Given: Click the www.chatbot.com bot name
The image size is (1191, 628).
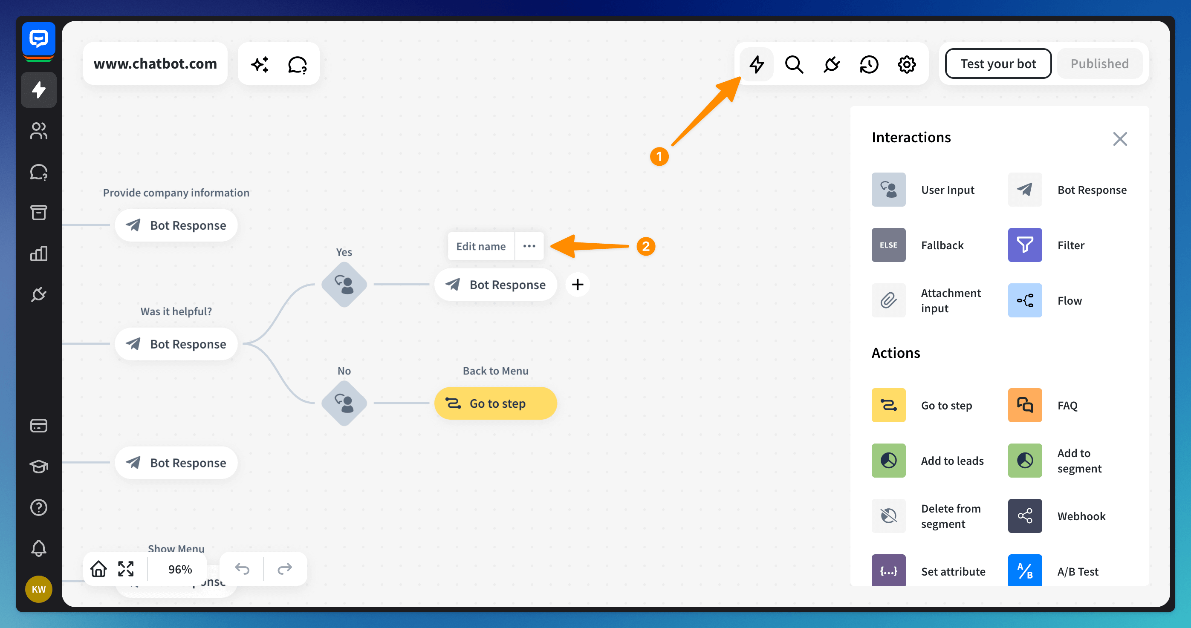Looking at the screenshot, I should 155,64.
